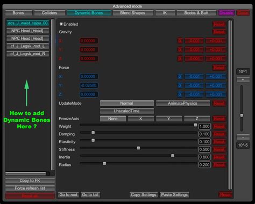
Task: Click the Stiffness value field showing 0.500
Action: (204, 149)
